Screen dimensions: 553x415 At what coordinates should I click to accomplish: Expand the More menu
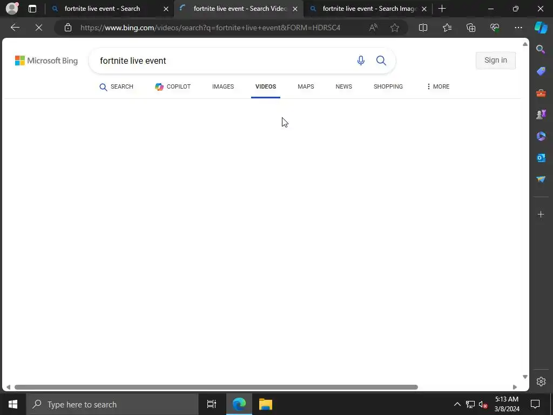tap(438, 87)
